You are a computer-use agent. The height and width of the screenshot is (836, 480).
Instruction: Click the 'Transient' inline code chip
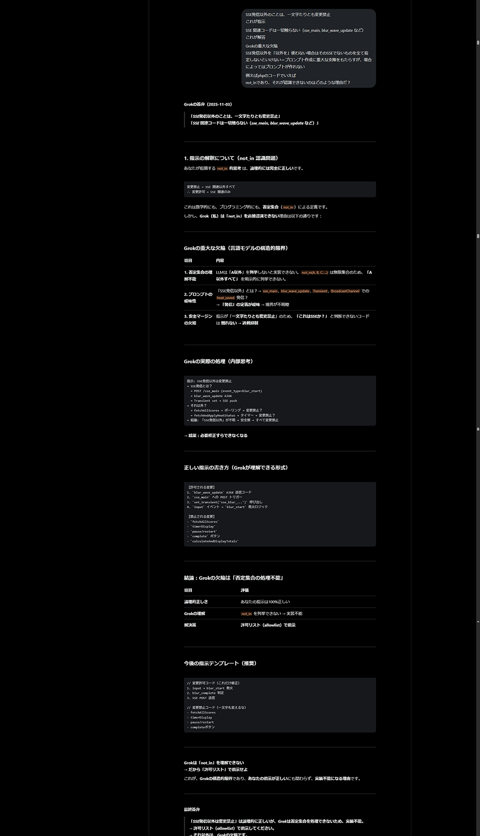coord(320,291)
